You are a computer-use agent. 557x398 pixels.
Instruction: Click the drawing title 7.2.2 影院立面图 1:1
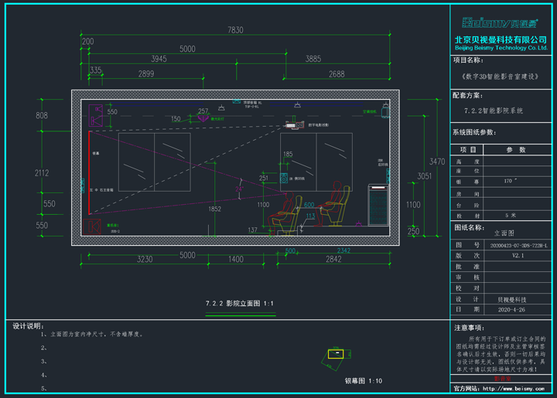click(x=240, y=303)
